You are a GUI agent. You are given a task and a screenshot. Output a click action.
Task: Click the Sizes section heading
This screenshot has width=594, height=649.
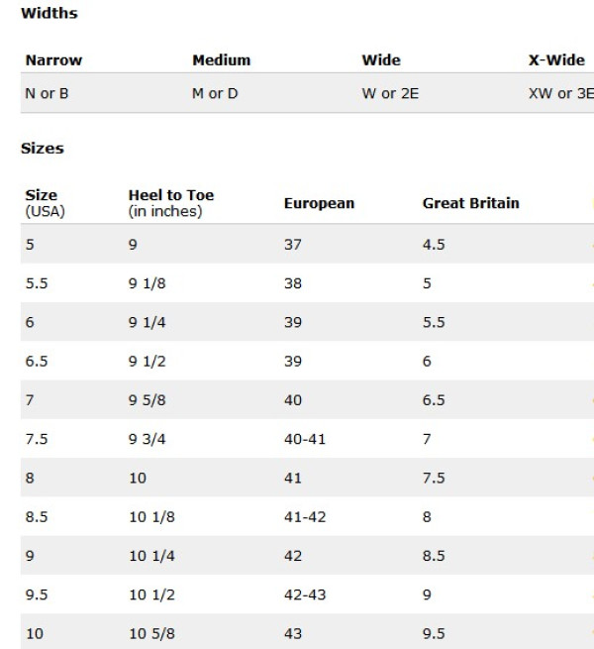point(43,149)
